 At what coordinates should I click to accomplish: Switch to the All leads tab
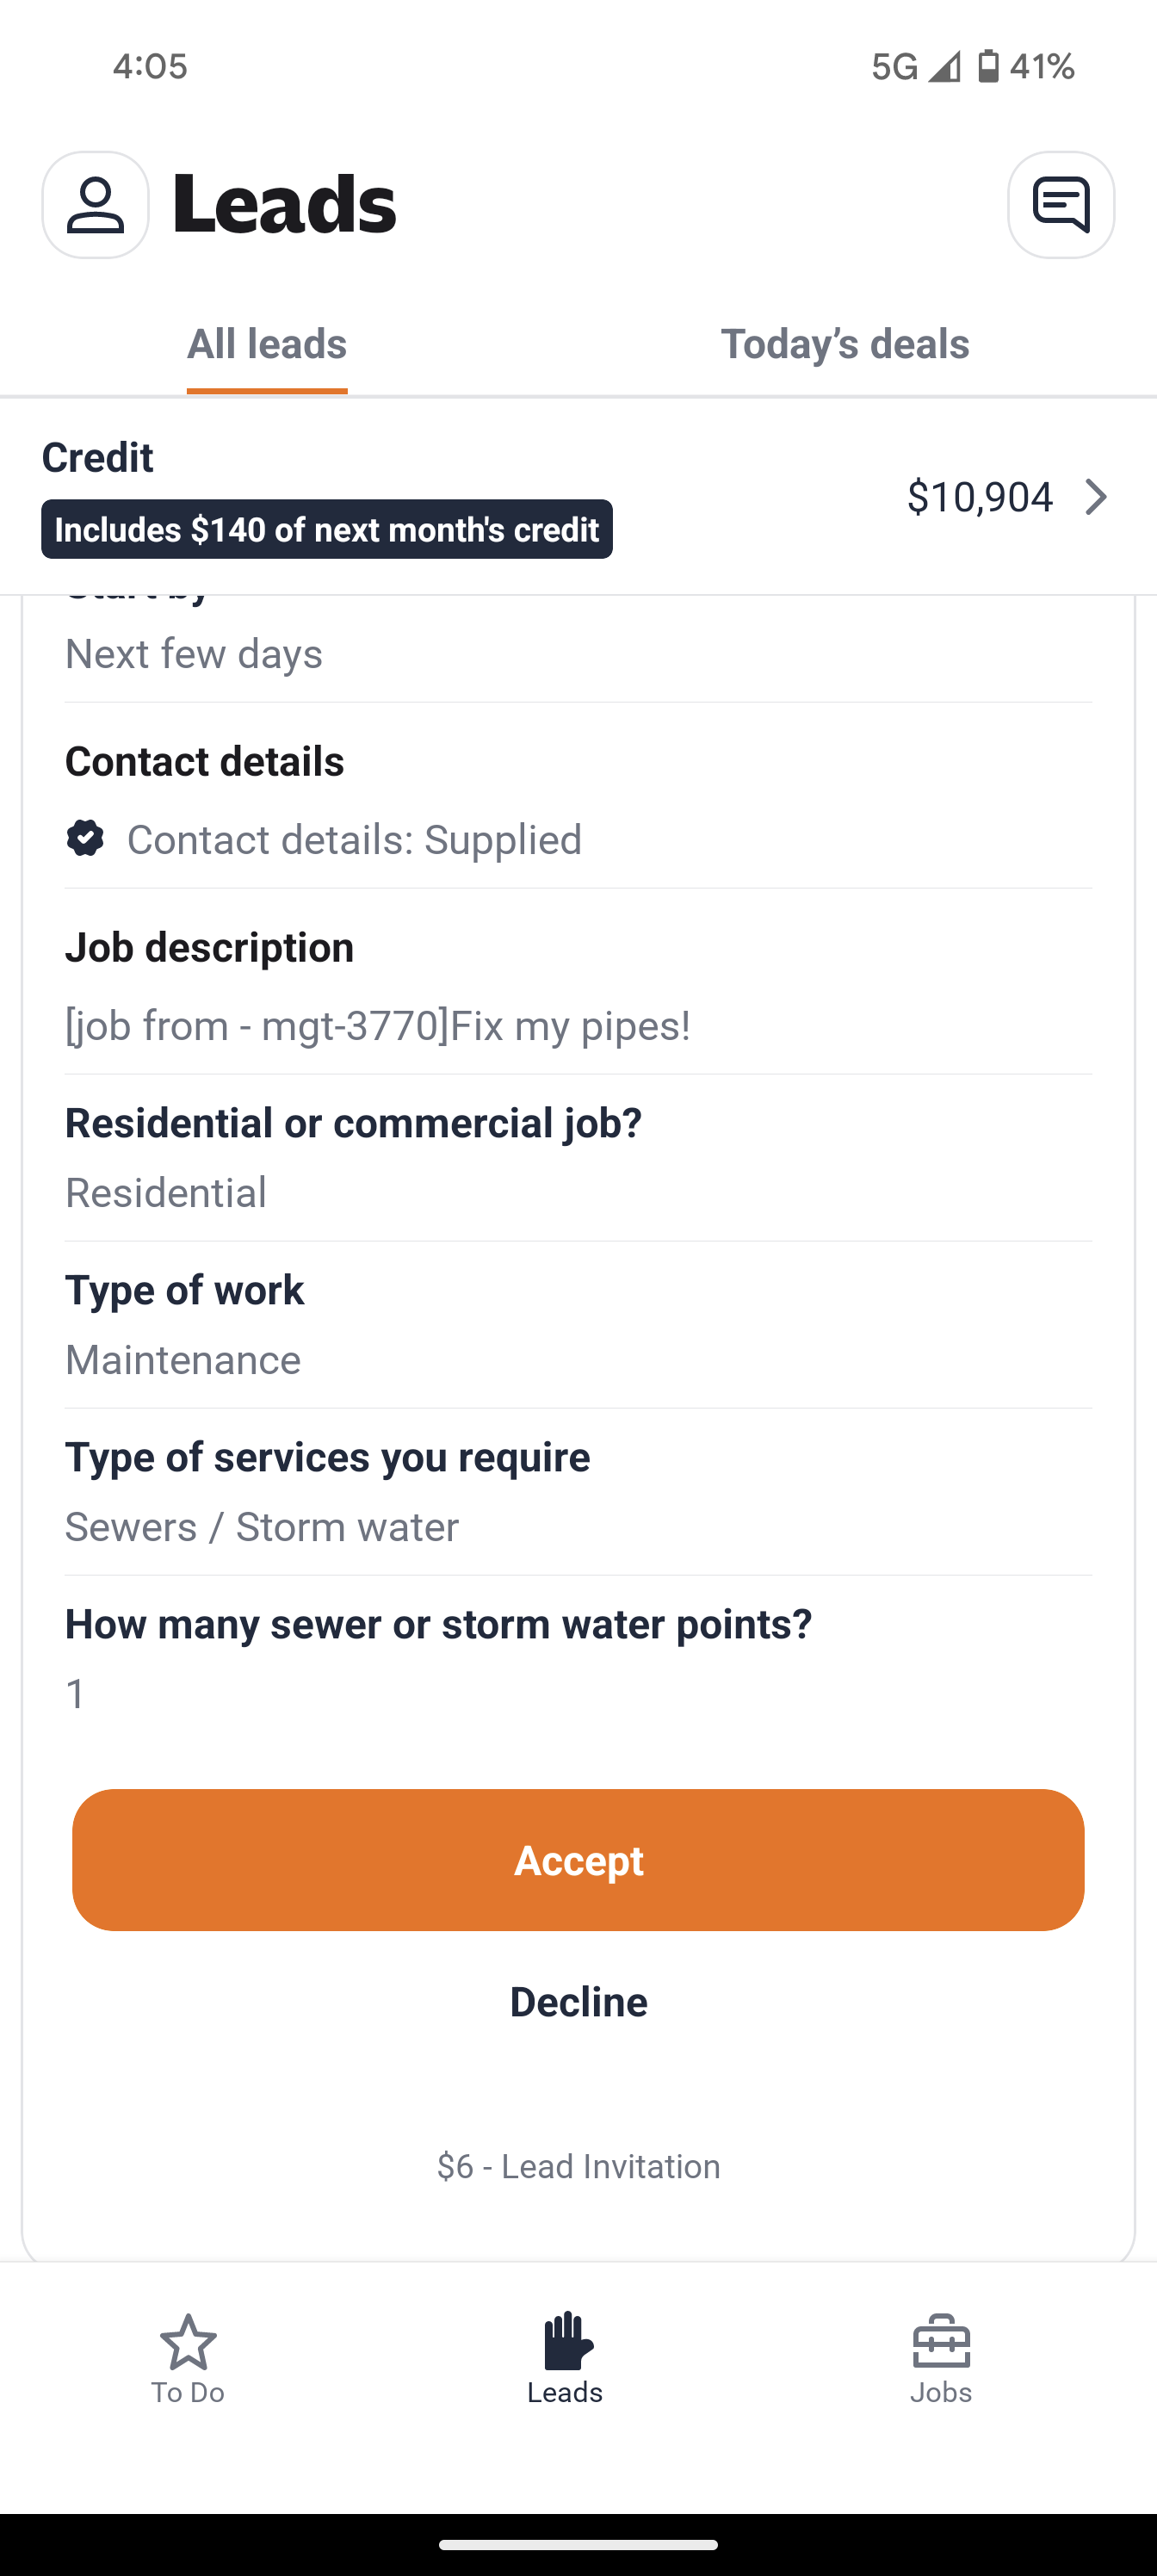(x=267, y=344)
